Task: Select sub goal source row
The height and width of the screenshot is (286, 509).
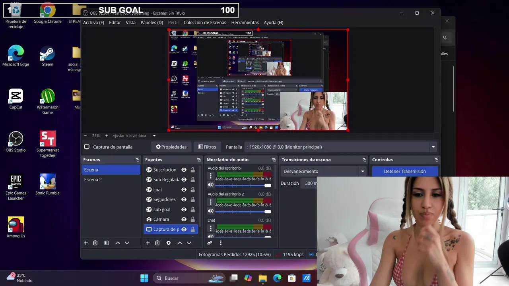Action: pyautogui.click(x=171, y=209)
